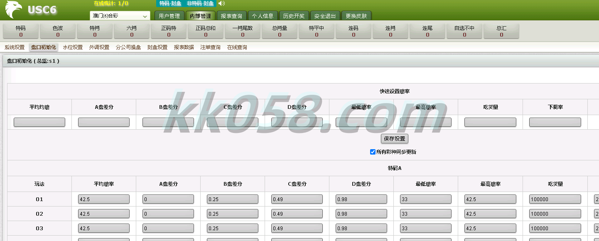Click row 02 D盘差分 field
This screenshot has height=241, width=599.
361,214
